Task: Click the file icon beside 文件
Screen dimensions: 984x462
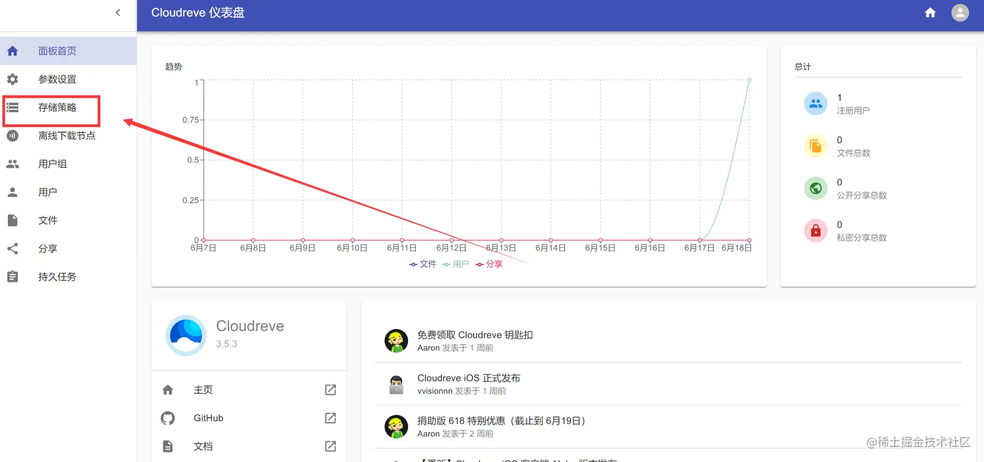Action: 12,221
